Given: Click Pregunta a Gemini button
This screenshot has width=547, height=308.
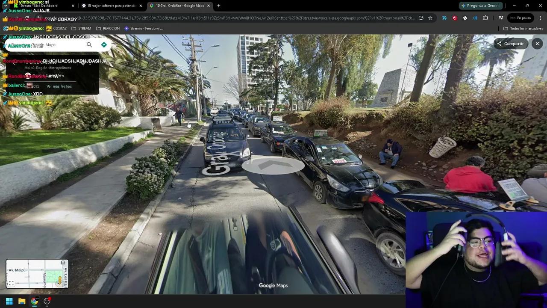Looking at the screenshot, I should click(480, 6).
